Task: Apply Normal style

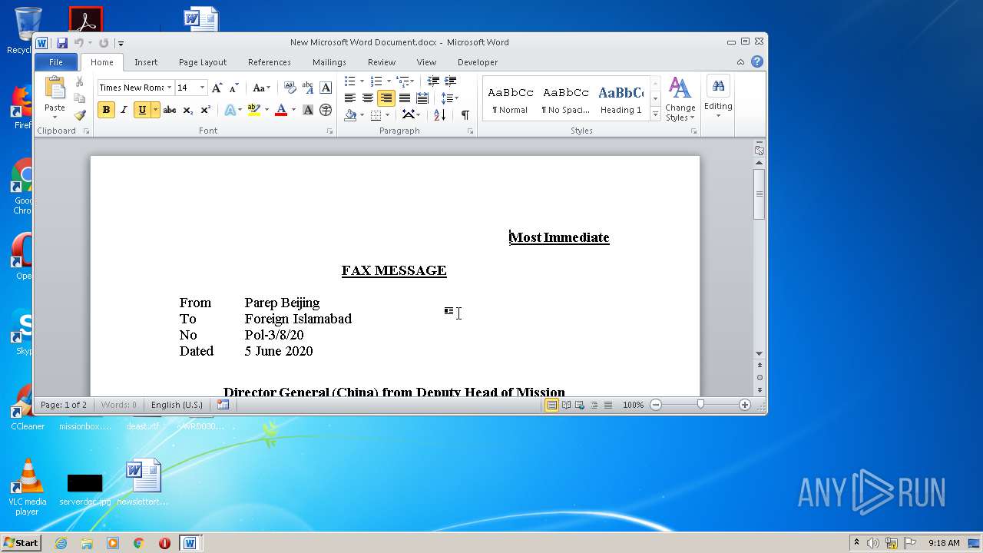Action: pyautogui.click(x=511, y=99)
